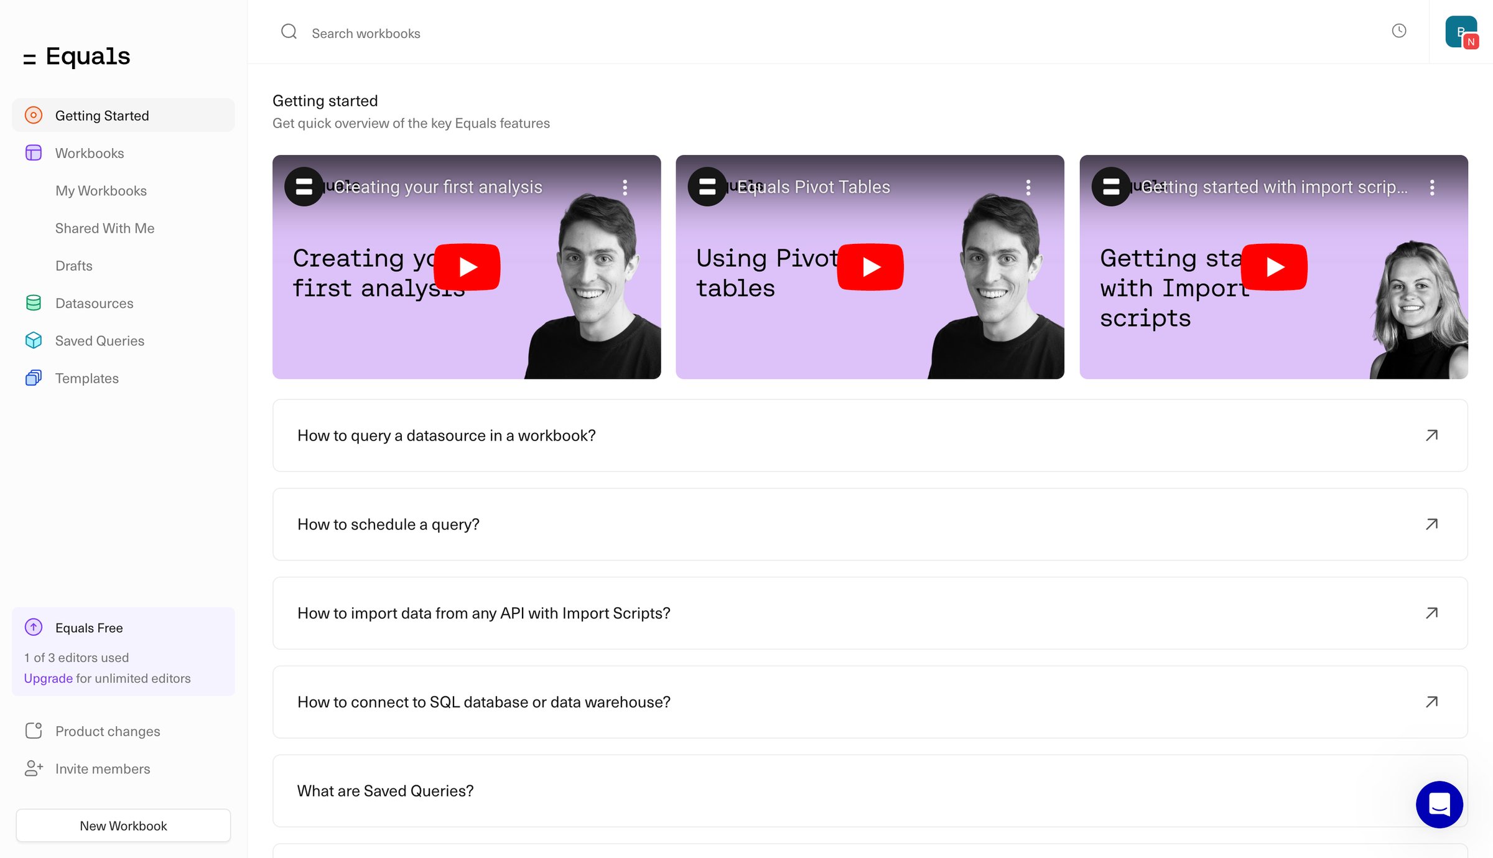1493x858 pixels.
Task: Click the Product changes icon
Action: point(34,730)
